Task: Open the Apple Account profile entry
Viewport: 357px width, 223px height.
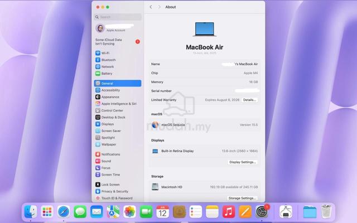Action: [x=118, y=28]
